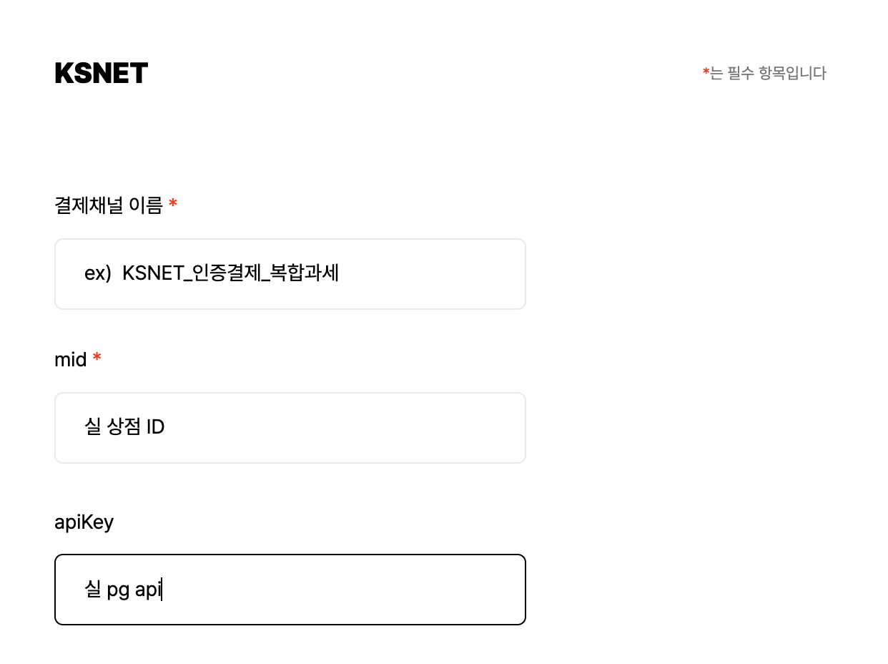Viewport: 888px width, 664px height.
Task: Focus the mid input field
Action: click(290, 428)
